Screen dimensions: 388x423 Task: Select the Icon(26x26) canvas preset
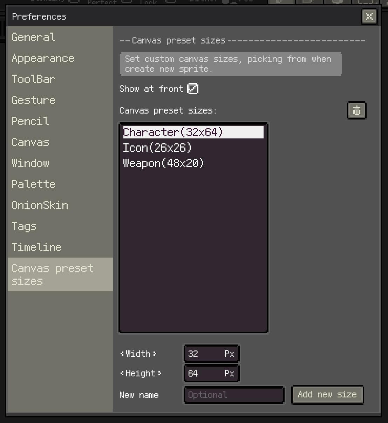(157, 148)
